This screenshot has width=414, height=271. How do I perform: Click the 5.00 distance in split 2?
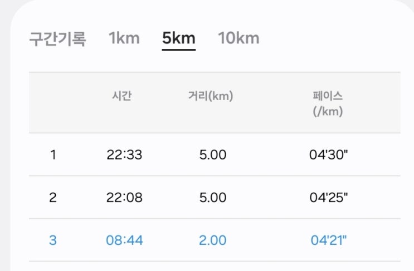pos(213,197)
